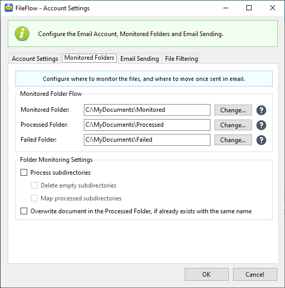Click the Monitored Folder path field
The height and width of the screenshot is (288, 285).
(x=147, y=110)
